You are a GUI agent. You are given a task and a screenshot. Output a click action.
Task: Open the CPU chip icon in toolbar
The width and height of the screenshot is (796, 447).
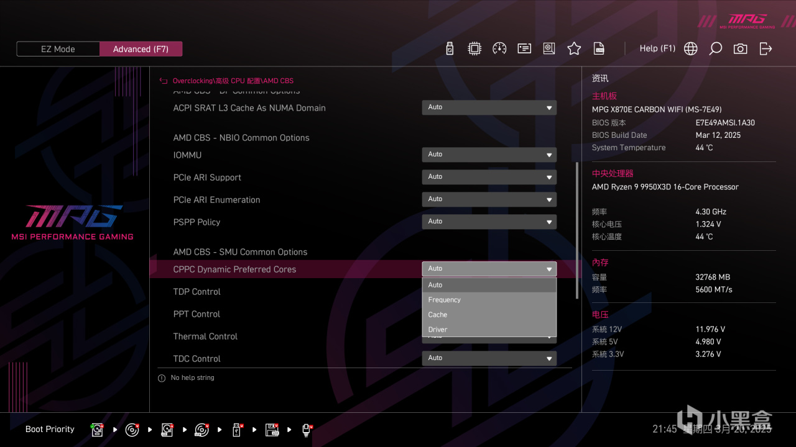pyautogui.click(x=474, y=48)
